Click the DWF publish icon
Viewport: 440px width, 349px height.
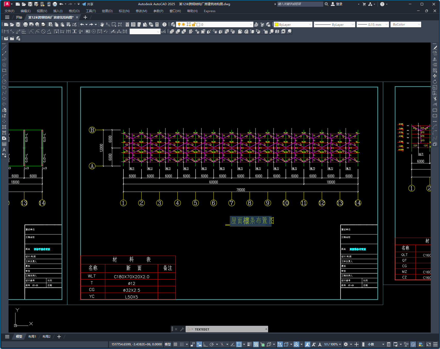43,24
